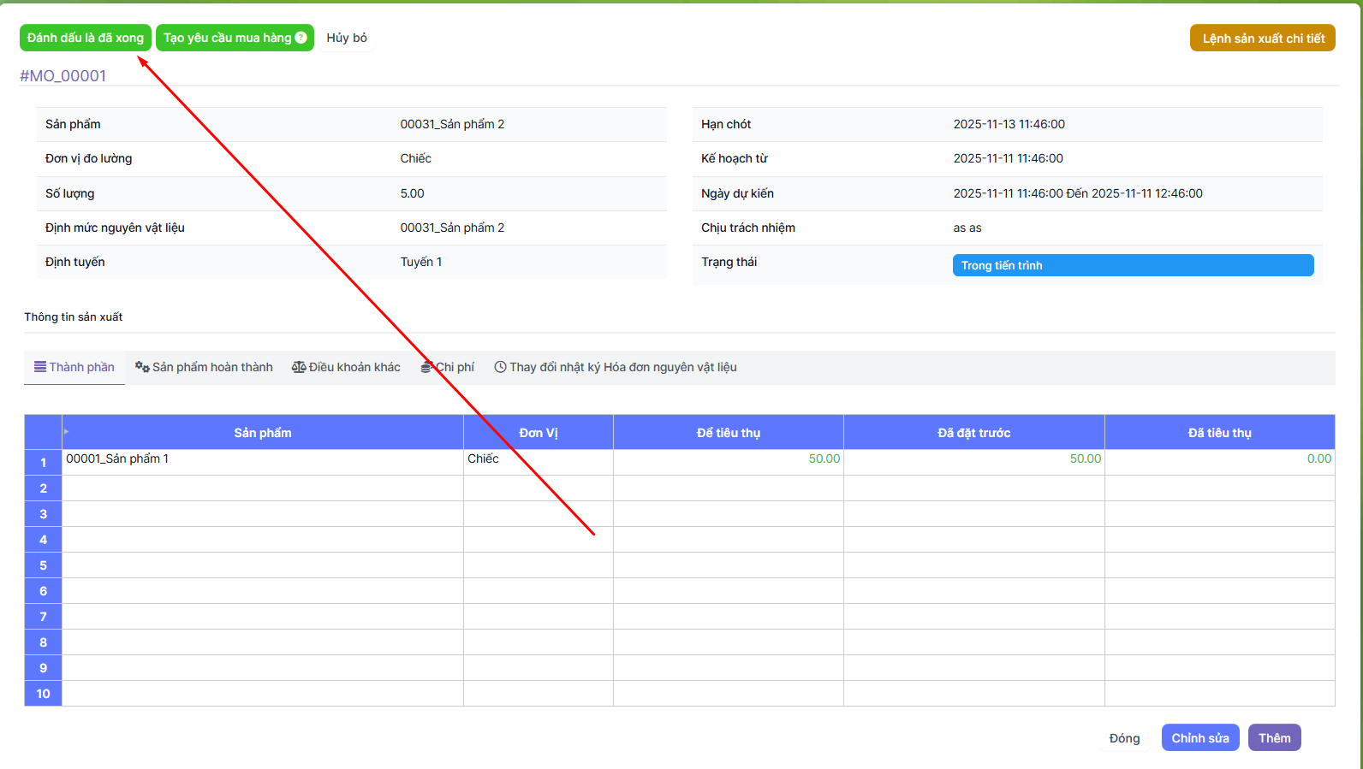Click the balance scale icon beside Điều khoản khác
This screenshot has width=1363, height=769.
click(299, 367)
